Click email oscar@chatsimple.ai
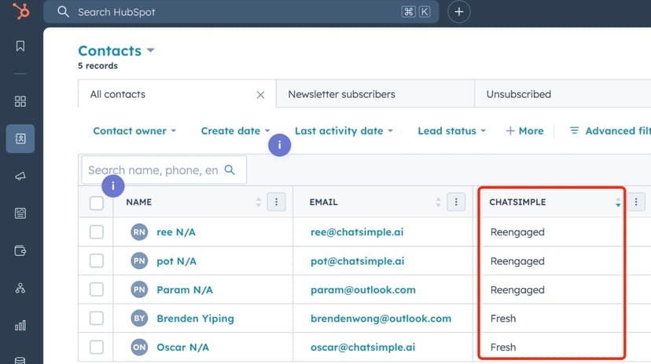 pos(363,347)
